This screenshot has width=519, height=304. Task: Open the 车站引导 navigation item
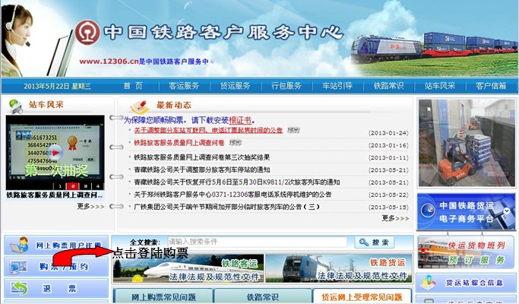337,86
